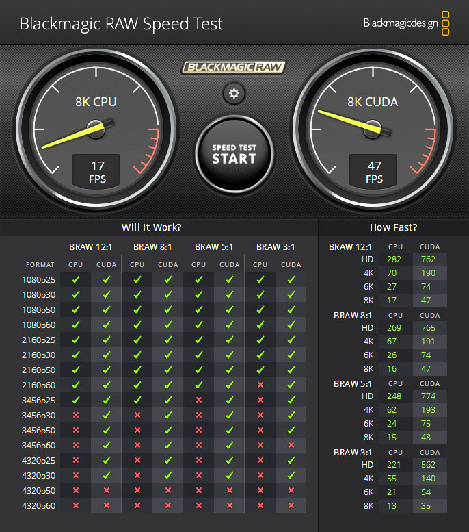Click BRAW 5:1 HD CPU value 248
The height and width of the screenshot is (532, 469).
394,396
